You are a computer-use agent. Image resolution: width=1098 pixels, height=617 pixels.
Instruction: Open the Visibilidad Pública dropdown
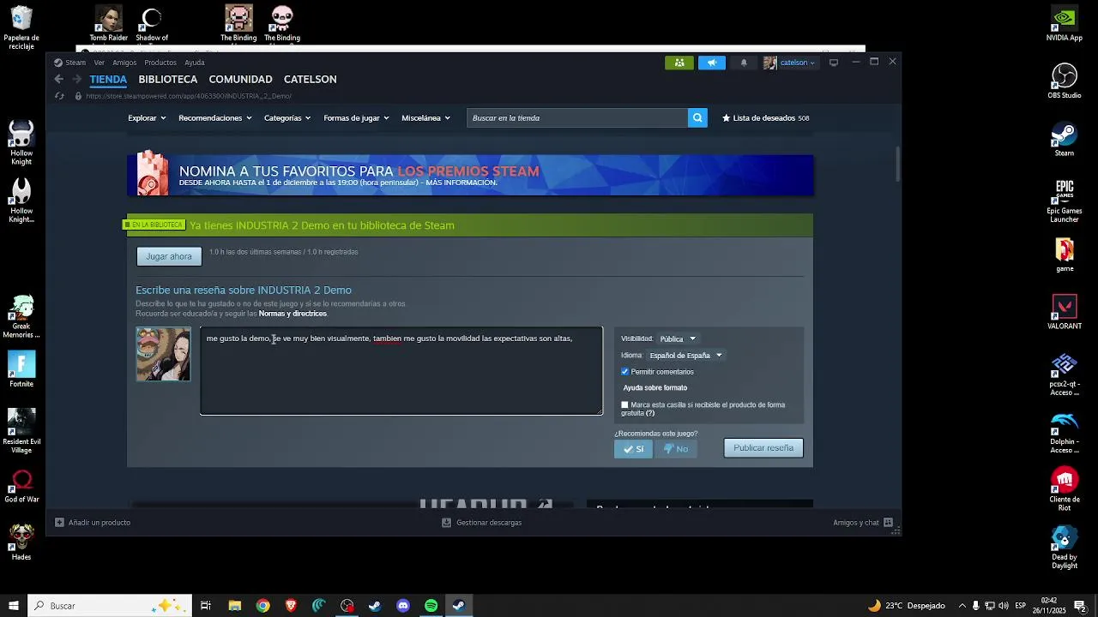tap(678, 338)
